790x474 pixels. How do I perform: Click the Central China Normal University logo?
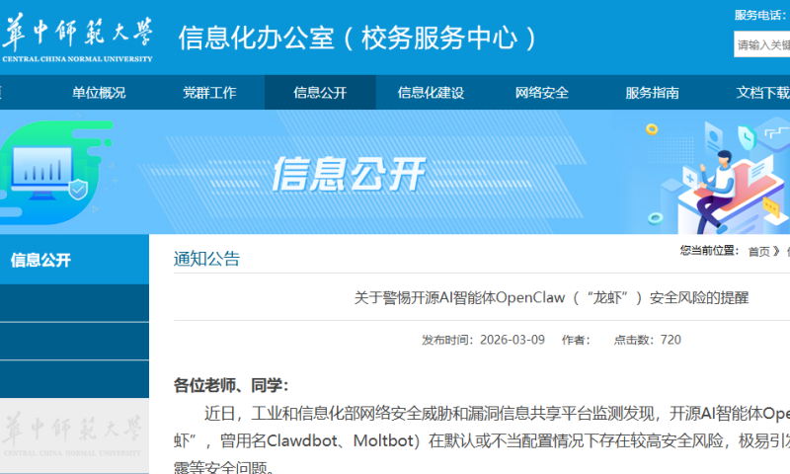(x=77, y=39)
